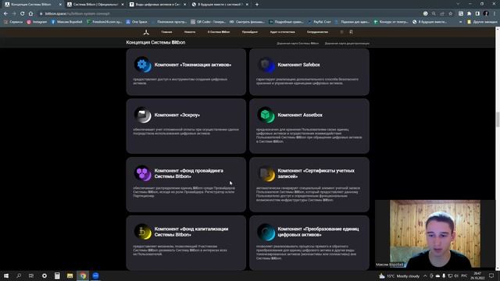The width and height of the screenshot is (500, 281).
Task: Open the Сотрудничество menu item
Action: coord(318,32)
